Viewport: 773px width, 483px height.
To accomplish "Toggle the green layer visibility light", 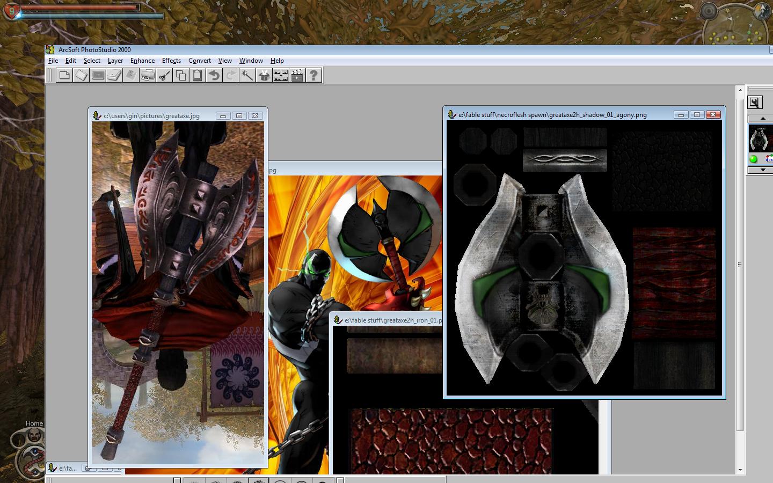I will click(753, 159).
